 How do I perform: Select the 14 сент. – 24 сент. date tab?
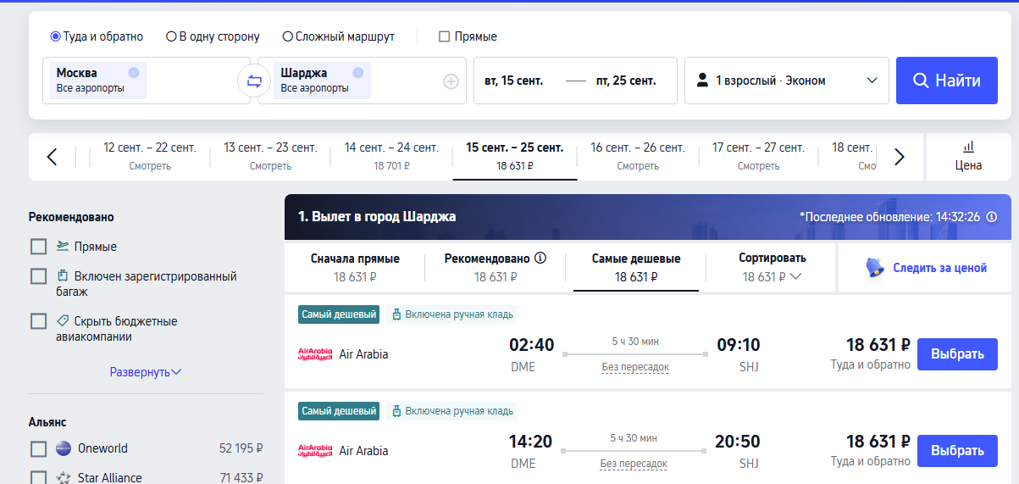(x=391, y=156)
